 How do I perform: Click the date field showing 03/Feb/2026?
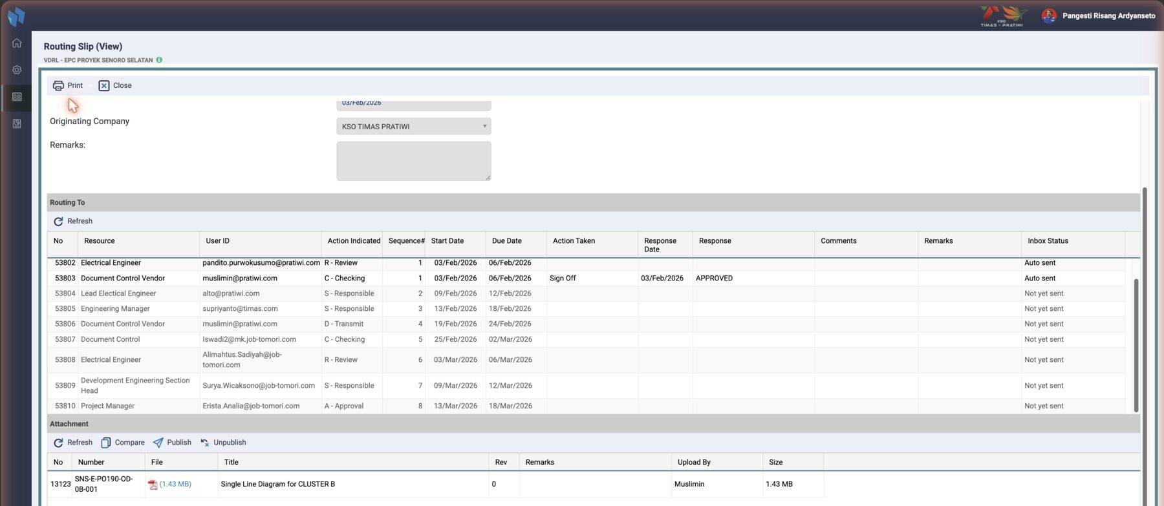pos(414,104)
